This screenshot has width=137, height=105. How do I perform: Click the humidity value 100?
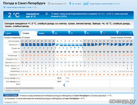[x=38, y=75]
